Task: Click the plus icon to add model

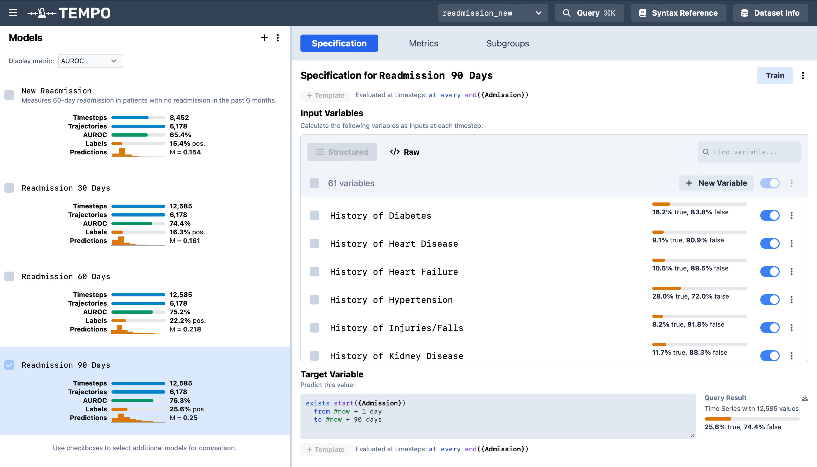Action: coord(264,38)
